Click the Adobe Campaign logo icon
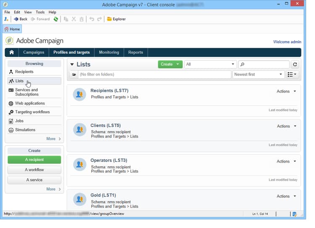 [9, 41]
